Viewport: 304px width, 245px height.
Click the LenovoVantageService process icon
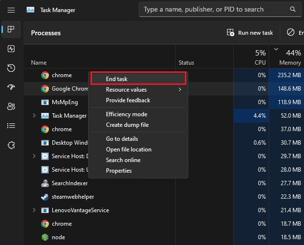click(45, 210)
